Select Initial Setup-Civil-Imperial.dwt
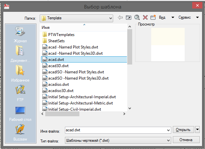The width and height of the screenshot is (205, 149). point(72,109)
